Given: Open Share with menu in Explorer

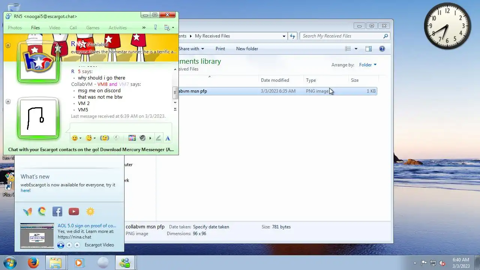Looking at the screenshot, I should 191,49.
